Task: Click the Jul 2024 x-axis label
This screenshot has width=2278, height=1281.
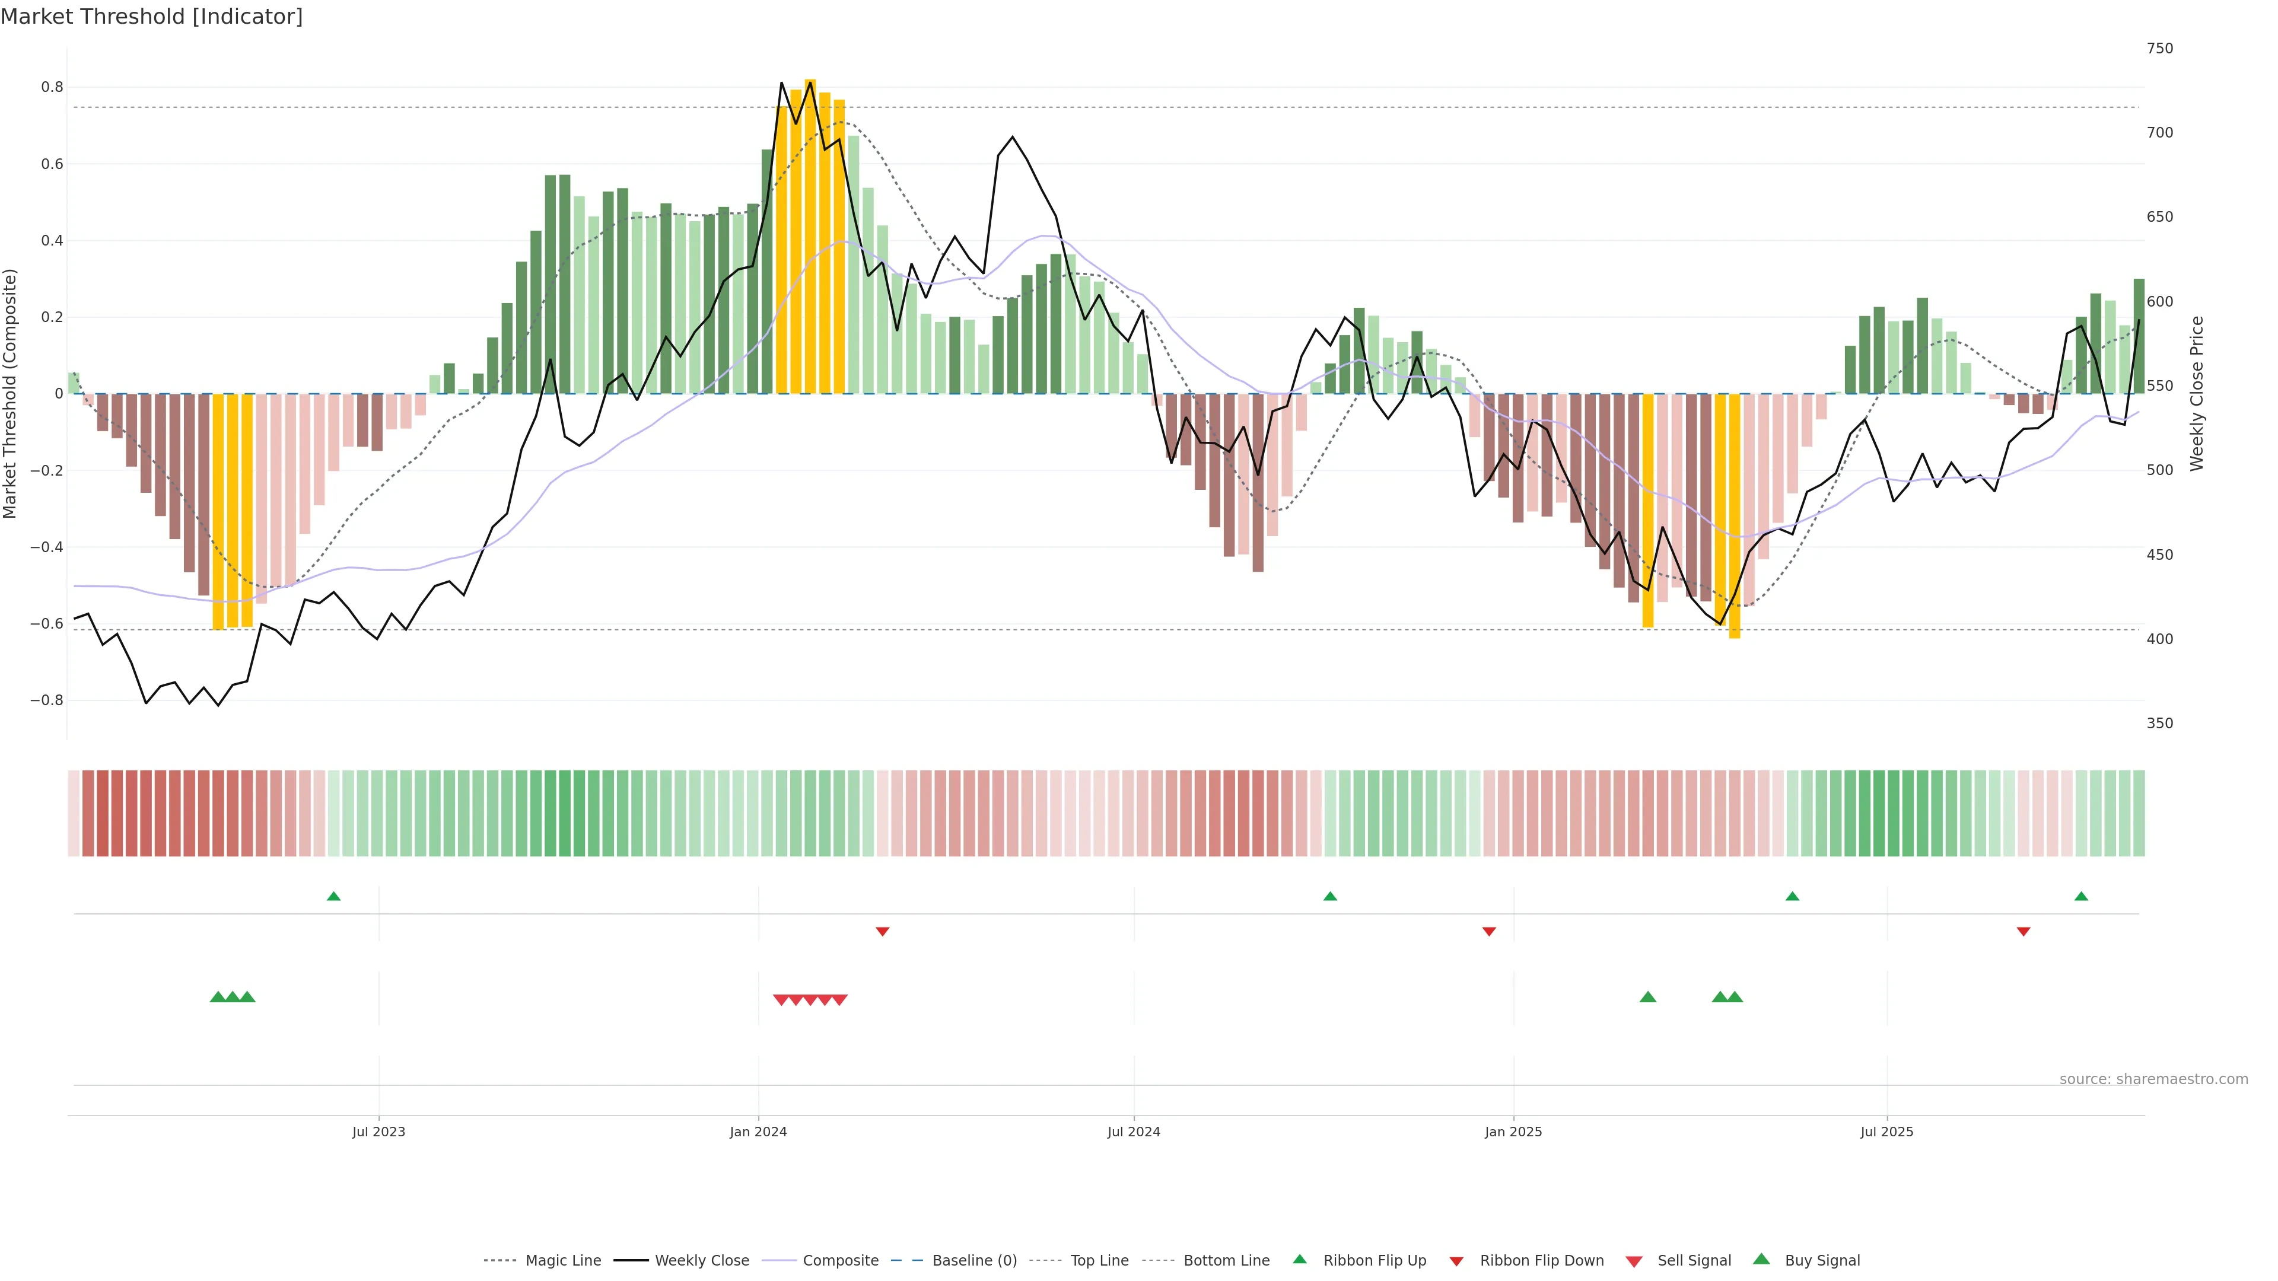Action: tap(1134, 1132)
